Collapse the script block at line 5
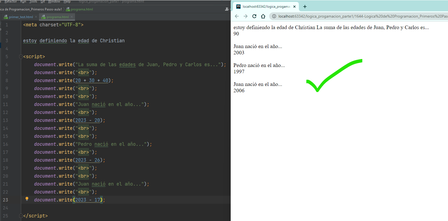This screenshot has height=221, width=448. tap(21, 57)
